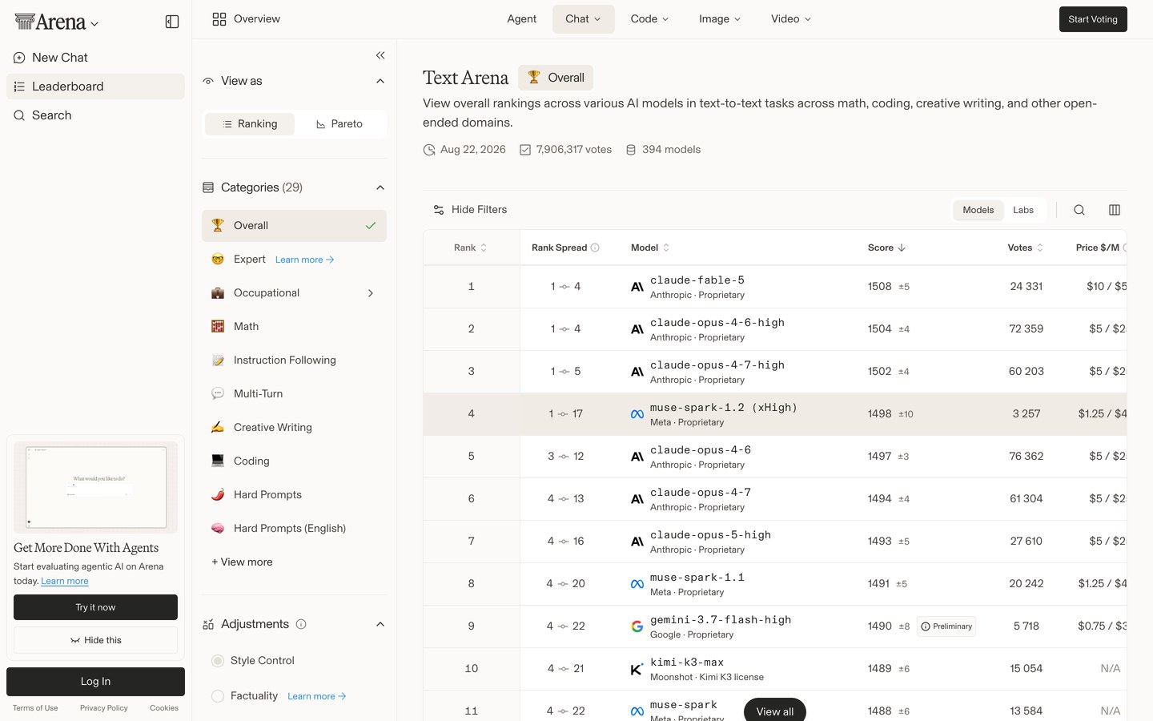Enable the Style Control radio option

218,661
